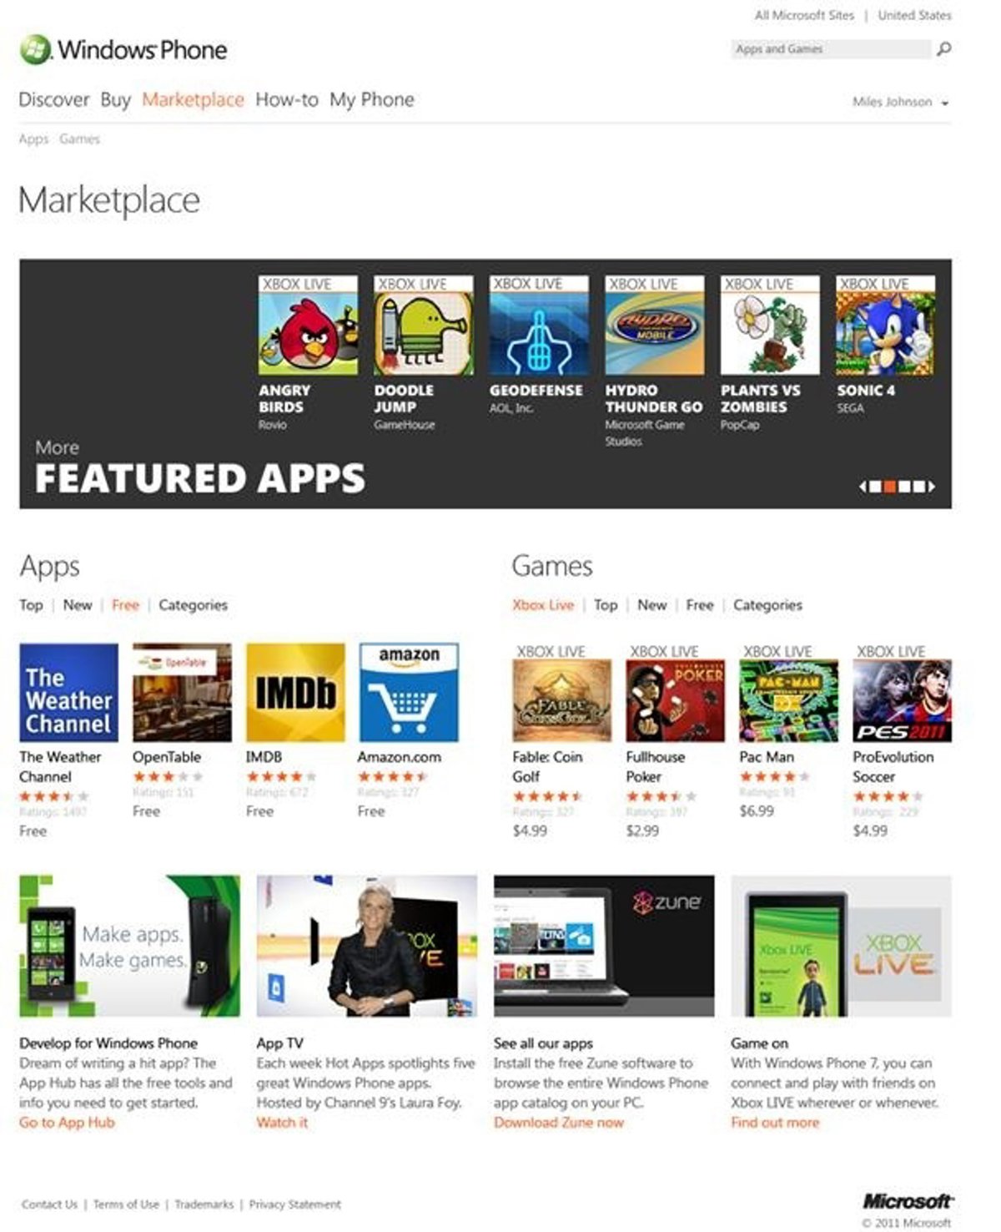1001x1232 pixels.
Task: Open the Sonic 4 game icon
Action: coord(885,326)
